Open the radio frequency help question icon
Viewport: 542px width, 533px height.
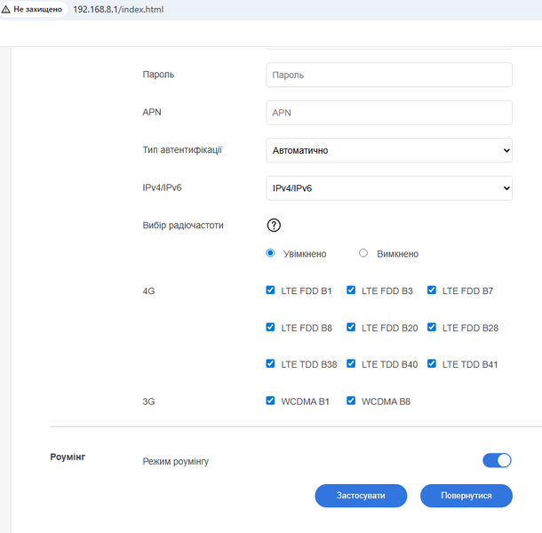pos(274,226)
